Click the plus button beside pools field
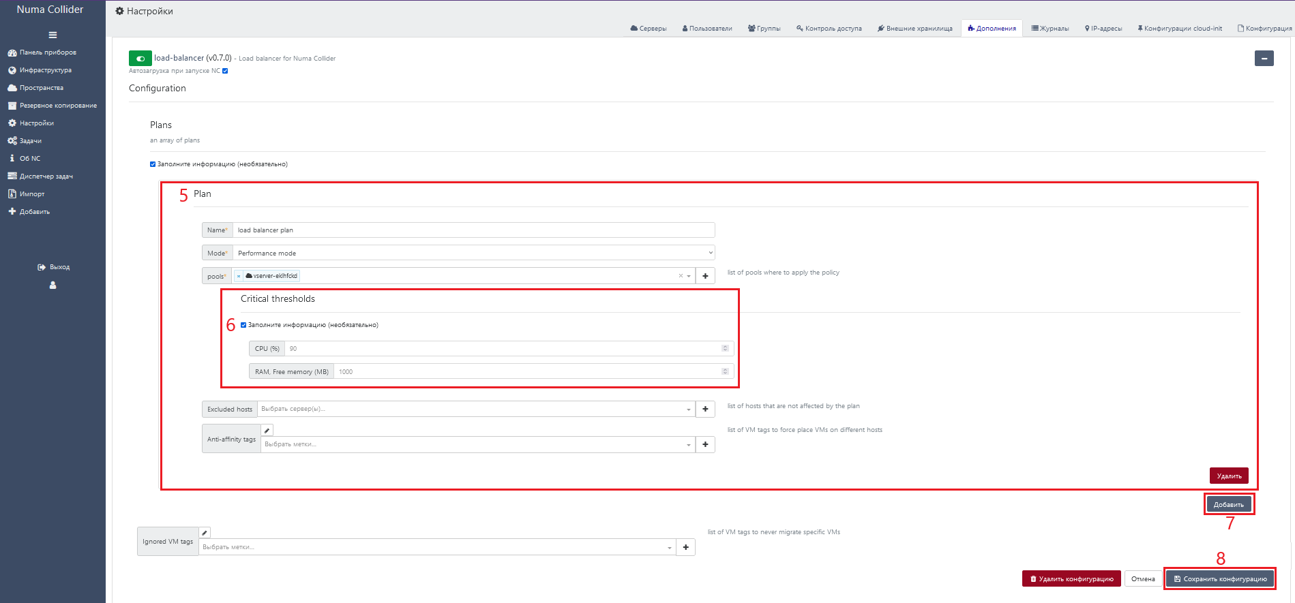This screenshot has width=1295, height=603. [705, 276]
